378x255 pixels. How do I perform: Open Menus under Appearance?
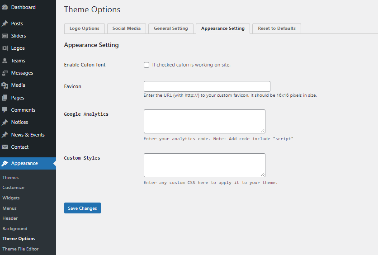(x=9, y=208)
